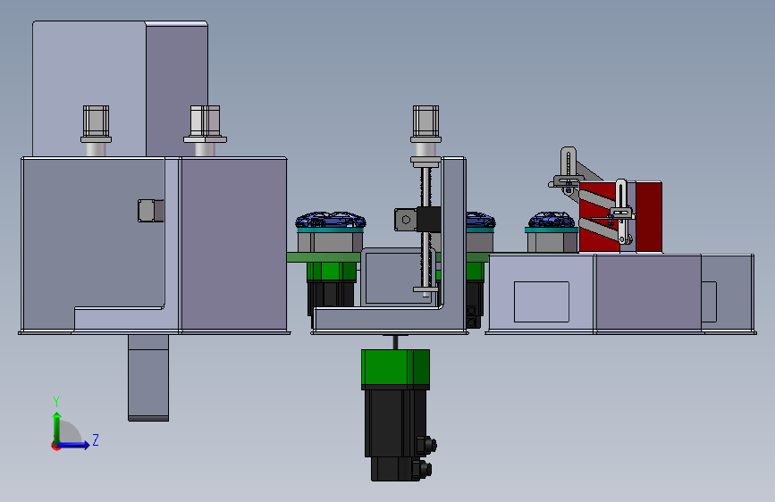Select the vertical lead screw in the center

(425, 231)
